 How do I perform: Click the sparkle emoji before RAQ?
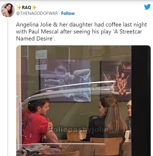click(19, 7)
